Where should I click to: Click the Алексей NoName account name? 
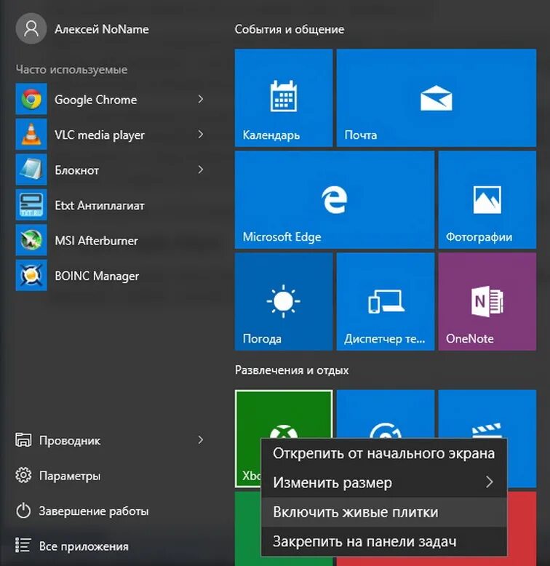(102, 29)
